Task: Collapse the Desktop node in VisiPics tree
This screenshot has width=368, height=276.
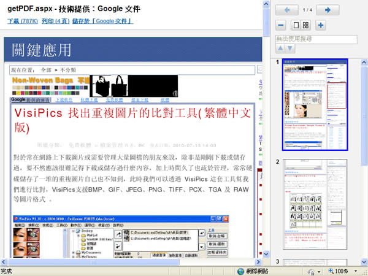Action: (74, 231)
